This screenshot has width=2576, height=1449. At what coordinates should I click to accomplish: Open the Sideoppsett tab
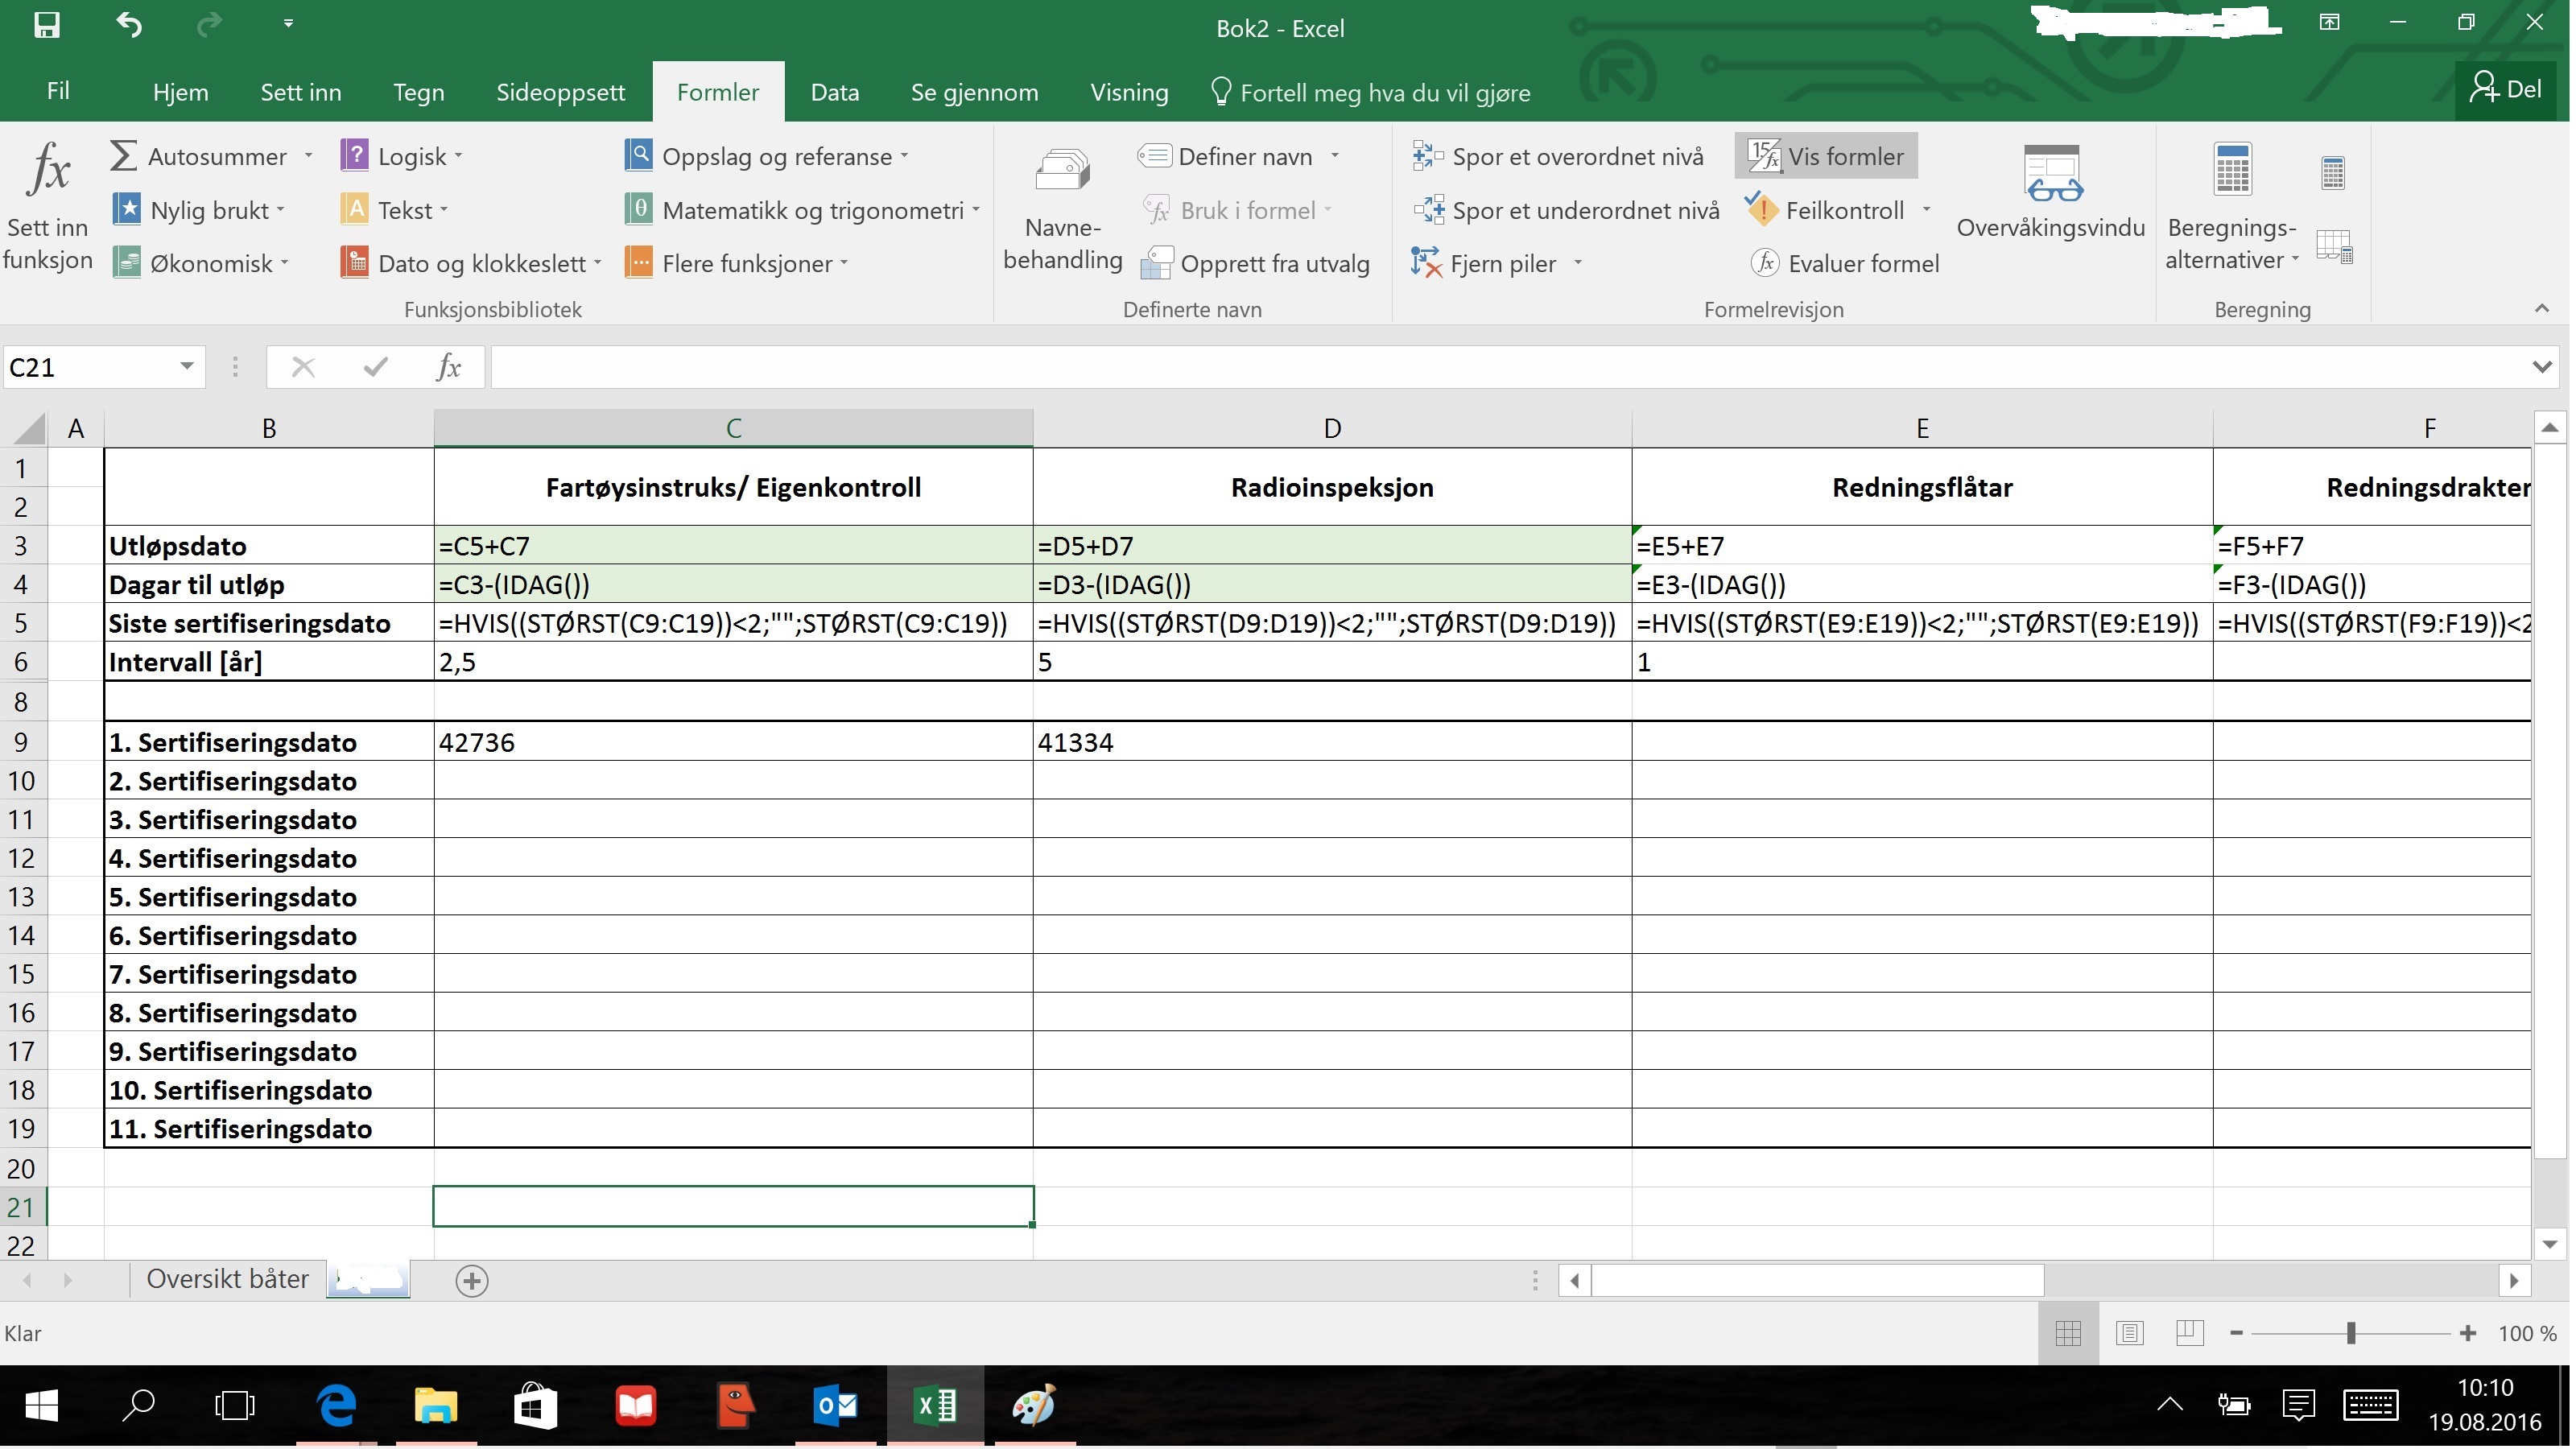click(560, 92)
